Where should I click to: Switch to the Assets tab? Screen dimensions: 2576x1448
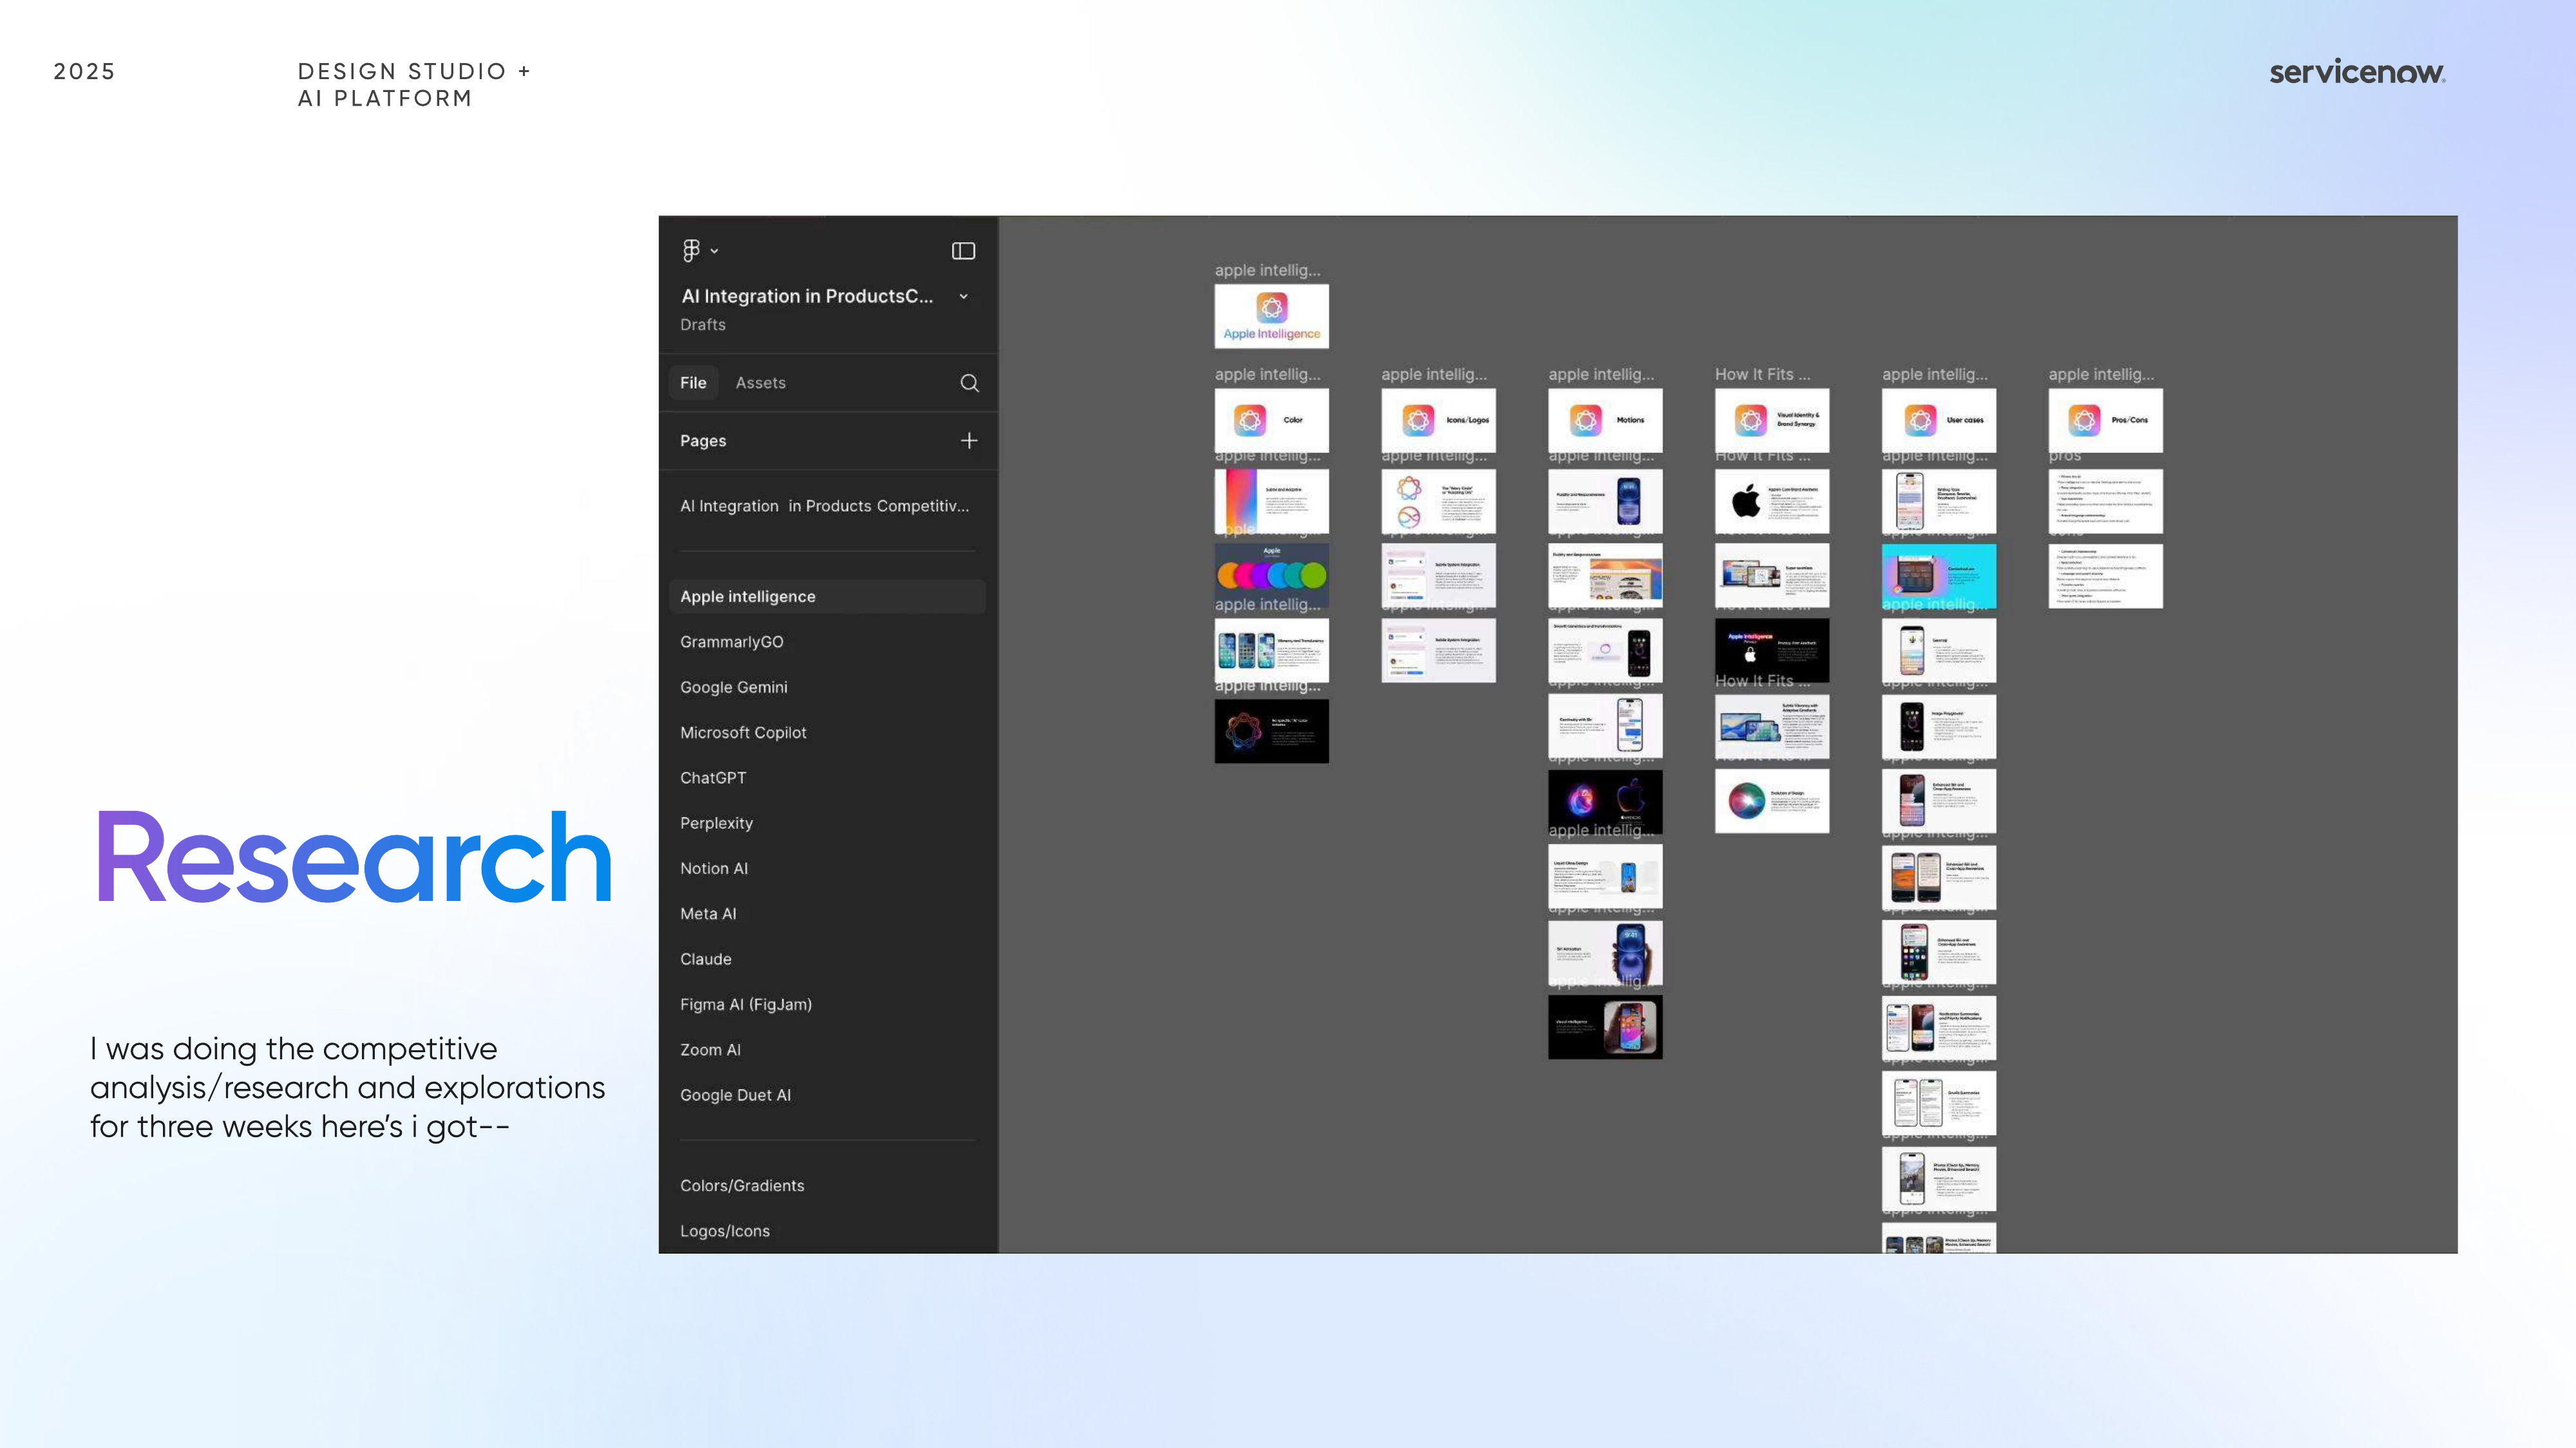[x=760, y=383]
